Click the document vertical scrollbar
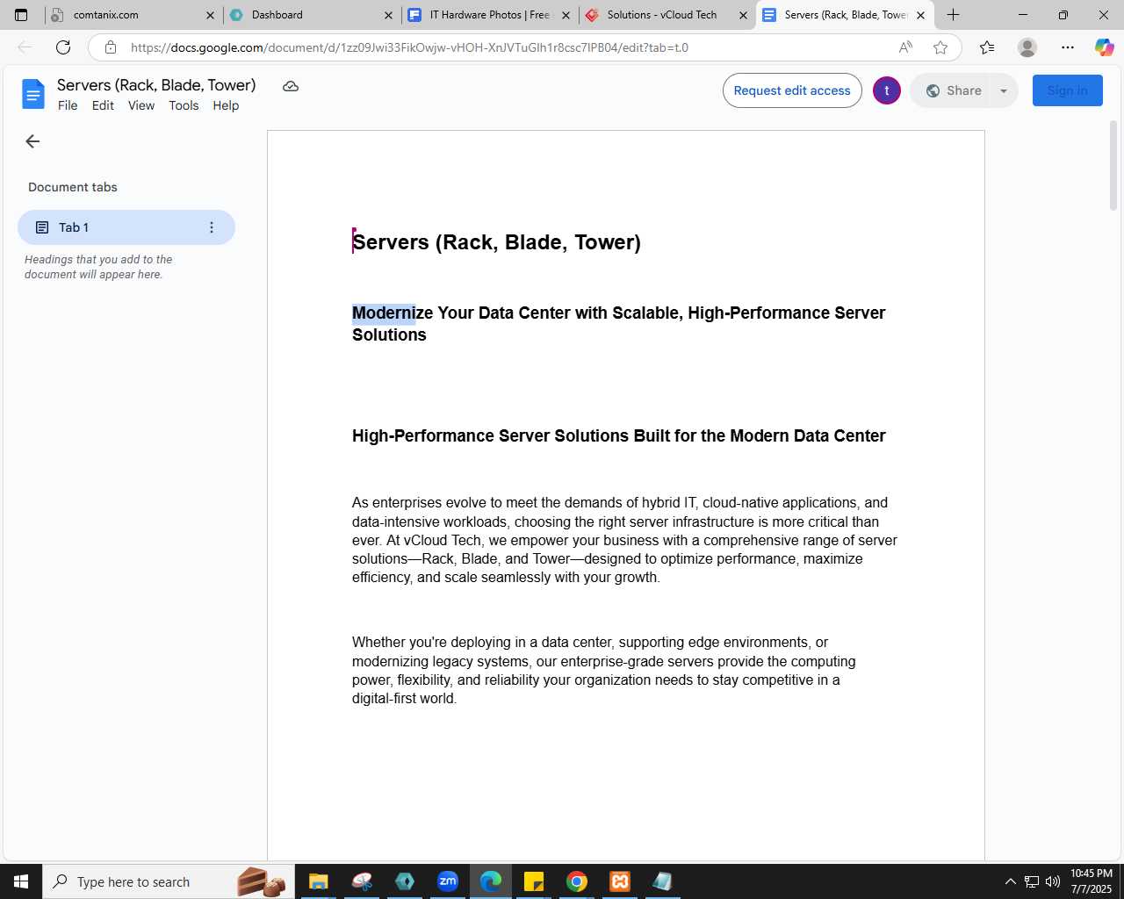Screen dimensions: 1124x899 tap(1113, 167)
